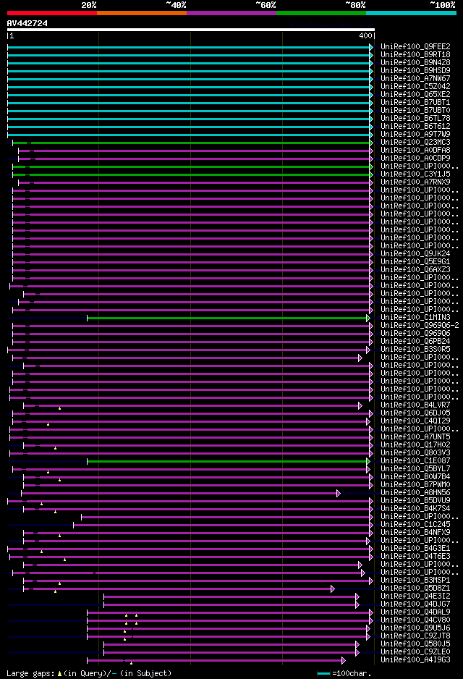The width and height of the screenshot is (463, 679).
Task: Select the UniRef100_C1MIN3 label
Action: point(415,317)
